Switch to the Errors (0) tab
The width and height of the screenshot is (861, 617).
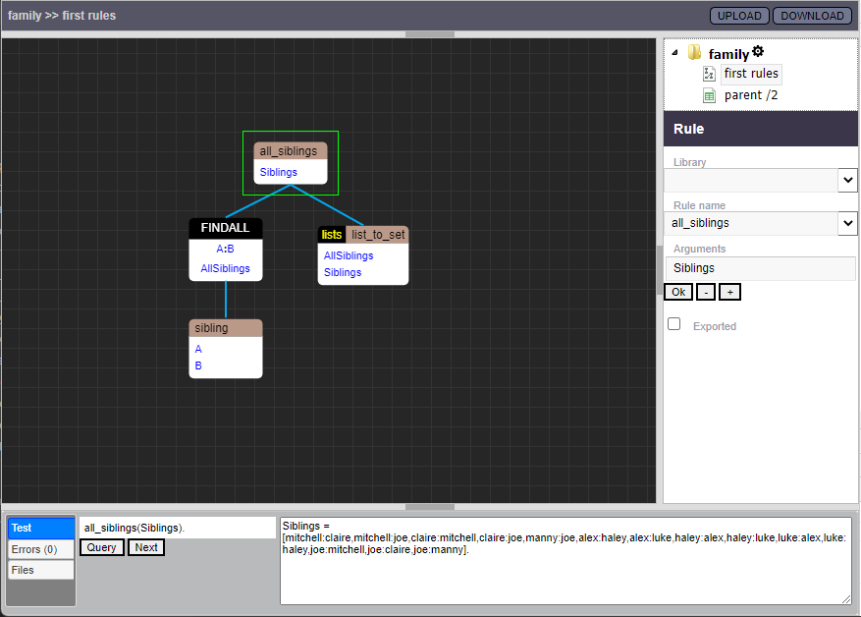pyautogui.click(x=40, y=549)
